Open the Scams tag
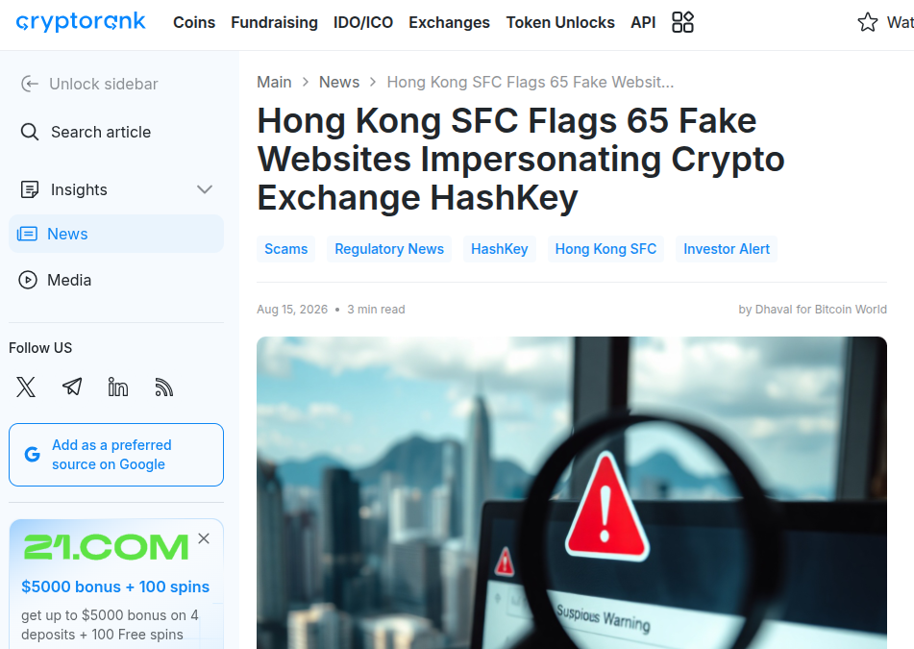 (285, 249)
